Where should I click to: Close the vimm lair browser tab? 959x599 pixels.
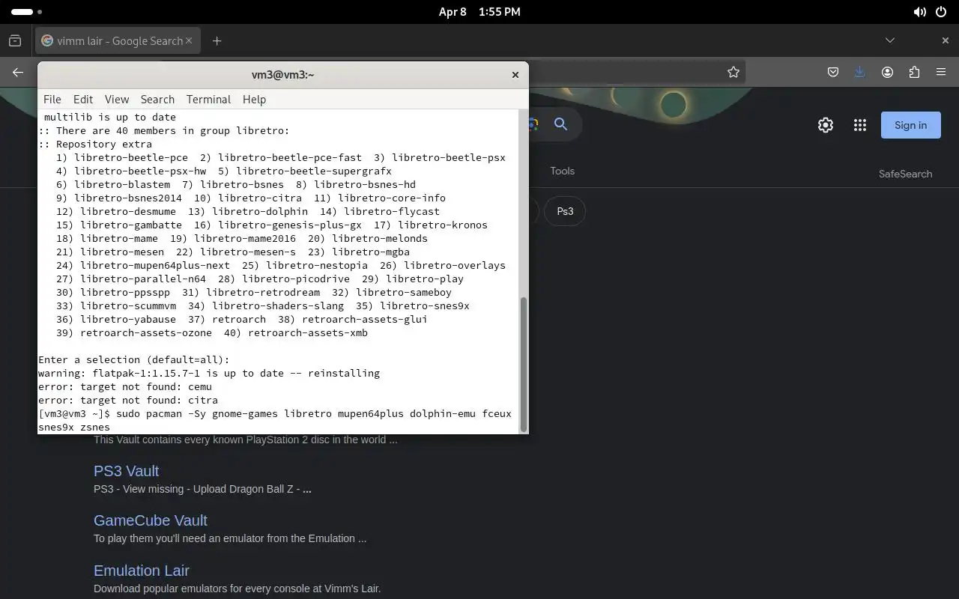pos(189,40)
